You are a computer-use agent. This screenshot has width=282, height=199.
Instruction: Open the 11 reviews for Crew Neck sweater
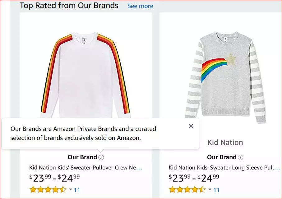point(77,190)
